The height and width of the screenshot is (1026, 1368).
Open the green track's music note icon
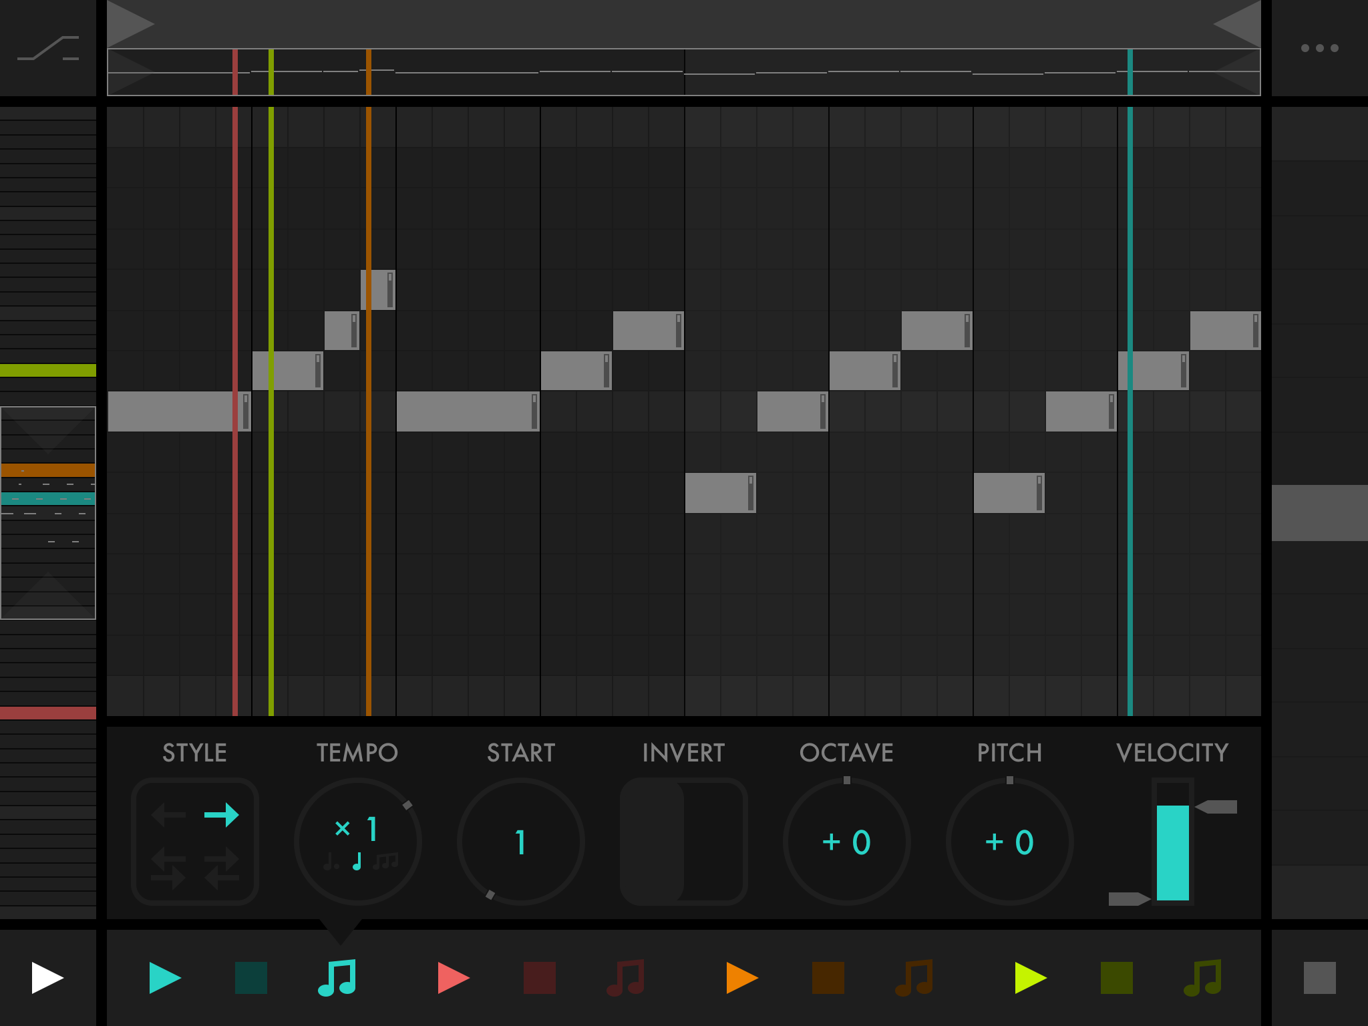(x=1202, y=978)
